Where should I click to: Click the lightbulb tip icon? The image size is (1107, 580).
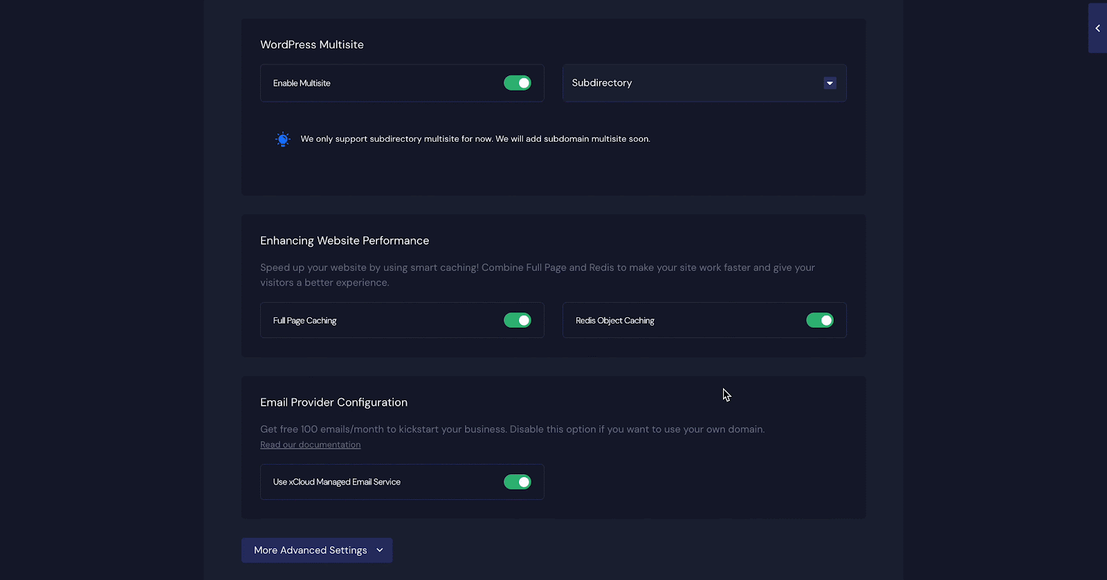pos(282,139)
